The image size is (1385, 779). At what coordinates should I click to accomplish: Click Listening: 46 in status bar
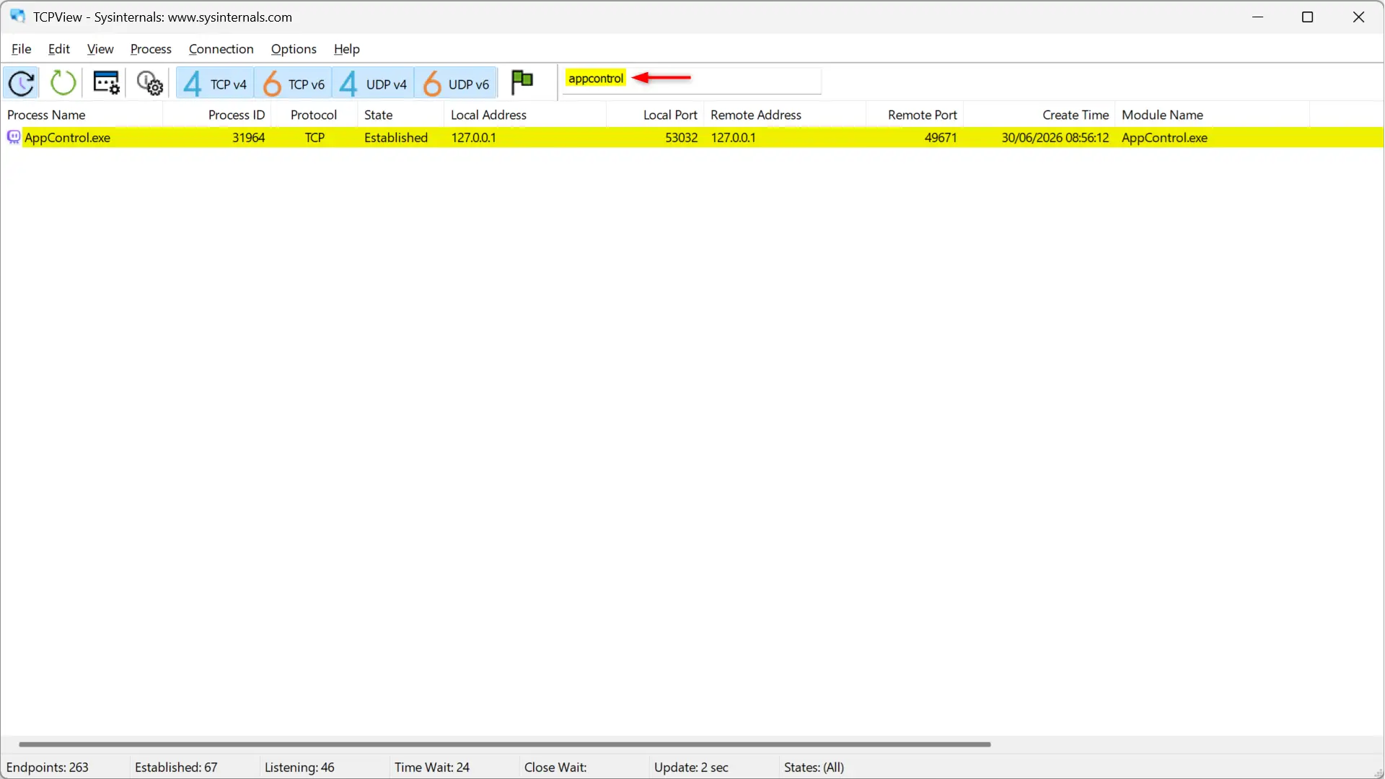(299, 767)
